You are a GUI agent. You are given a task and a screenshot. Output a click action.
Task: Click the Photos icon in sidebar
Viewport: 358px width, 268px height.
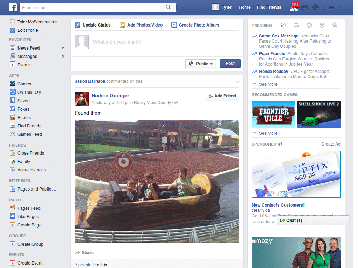coord(13,117)
